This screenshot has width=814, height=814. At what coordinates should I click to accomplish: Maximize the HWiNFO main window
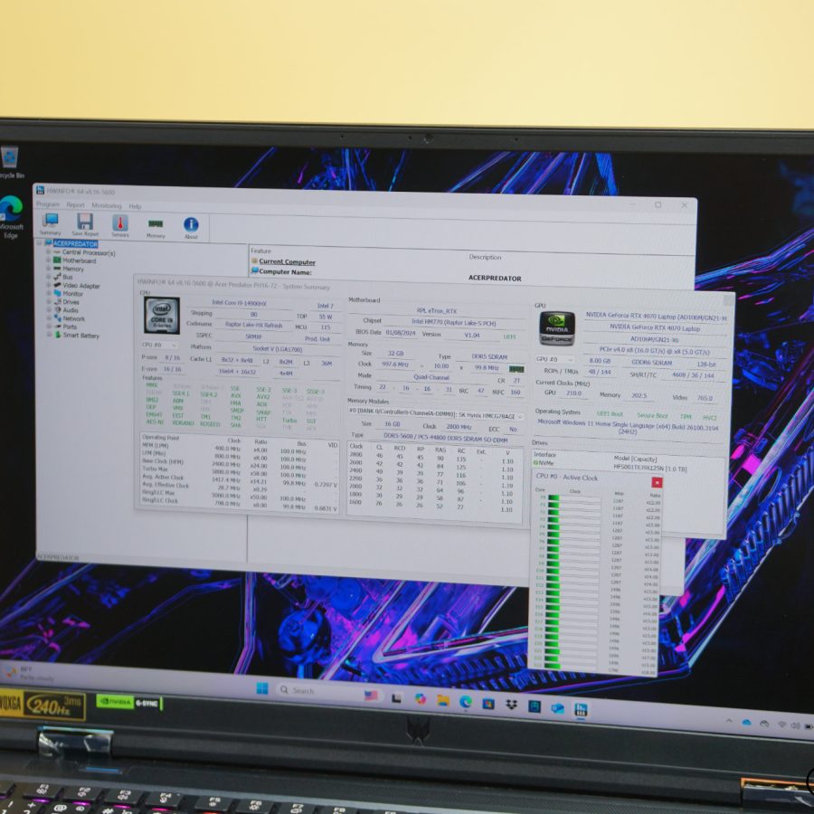(x=658, y=204)
